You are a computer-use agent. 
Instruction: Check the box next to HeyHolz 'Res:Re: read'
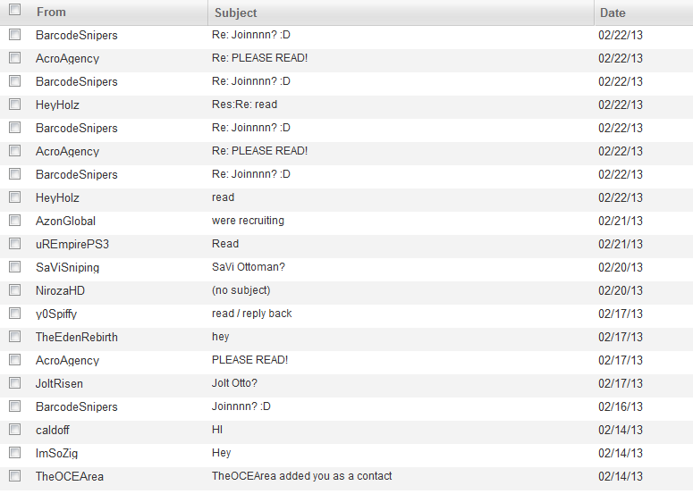[14, 105]
